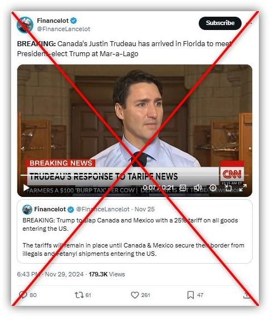Click @FinanceLancelot handle in header
The height and width of the screenshot is (317, 270).
pos(63,29)
